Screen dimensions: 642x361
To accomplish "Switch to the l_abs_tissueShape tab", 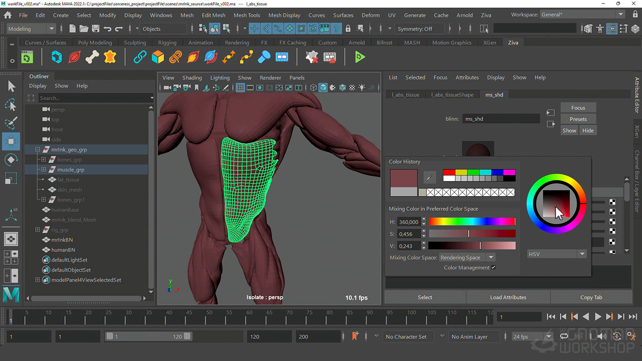I will [x=452, y=95].
